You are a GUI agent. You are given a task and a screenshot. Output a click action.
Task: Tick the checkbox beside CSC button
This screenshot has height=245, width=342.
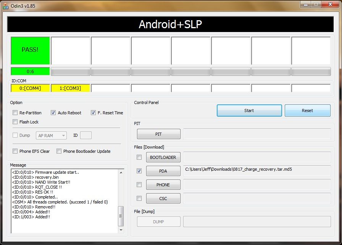139,199
